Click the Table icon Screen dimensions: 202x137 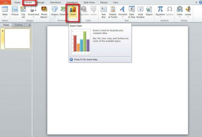[x=5, y=9]
